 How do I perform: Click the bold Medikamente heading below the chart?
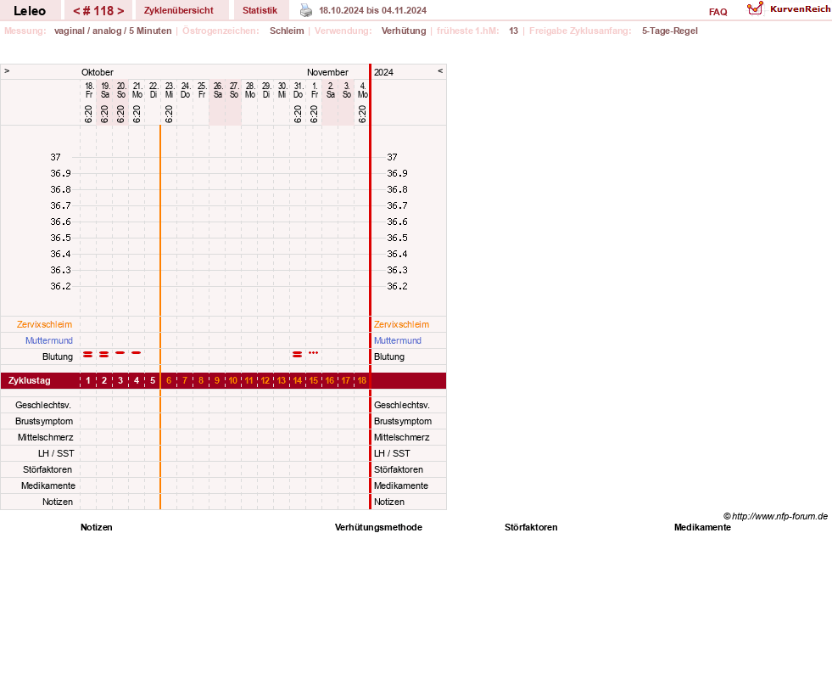(702, 527)
